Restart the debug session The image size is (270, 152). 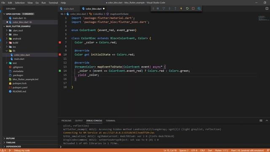pyautogui.click(x=187, y=8)
